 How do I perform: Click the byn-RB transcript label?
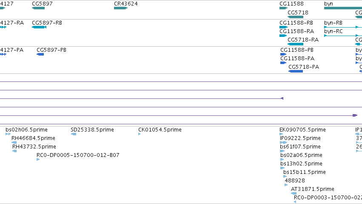pyautogui.click(x=333, y=23)
